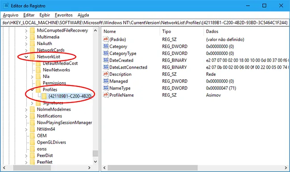Expand the PeerDist key

tap(26, 156)
